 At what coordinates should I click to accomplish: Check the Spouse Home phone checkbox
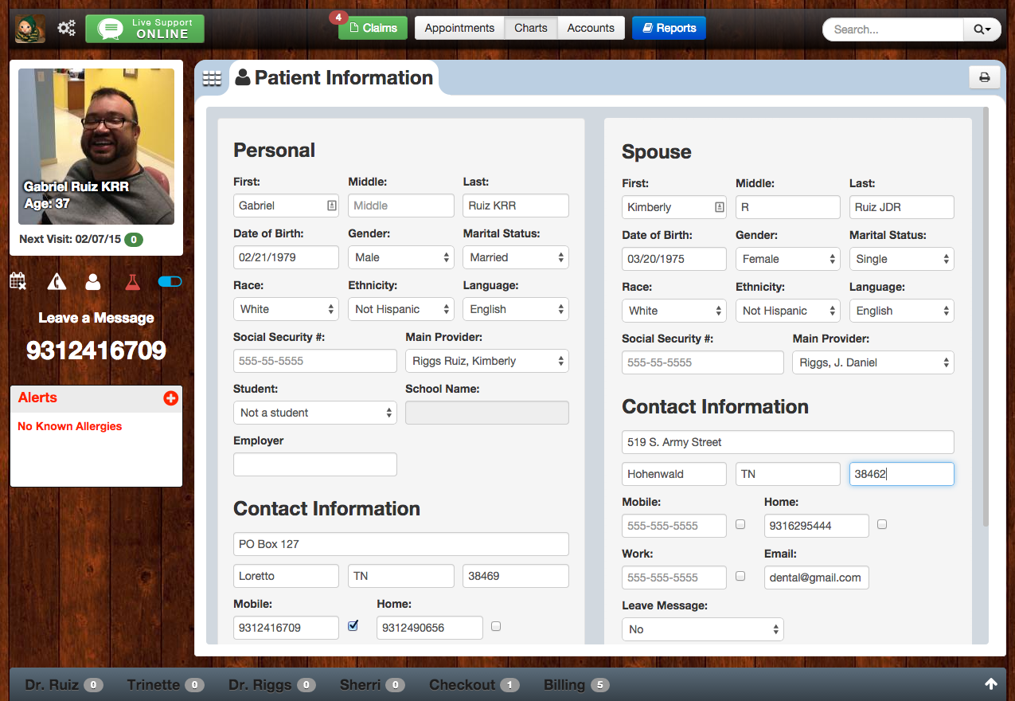(x=881, y=524)
